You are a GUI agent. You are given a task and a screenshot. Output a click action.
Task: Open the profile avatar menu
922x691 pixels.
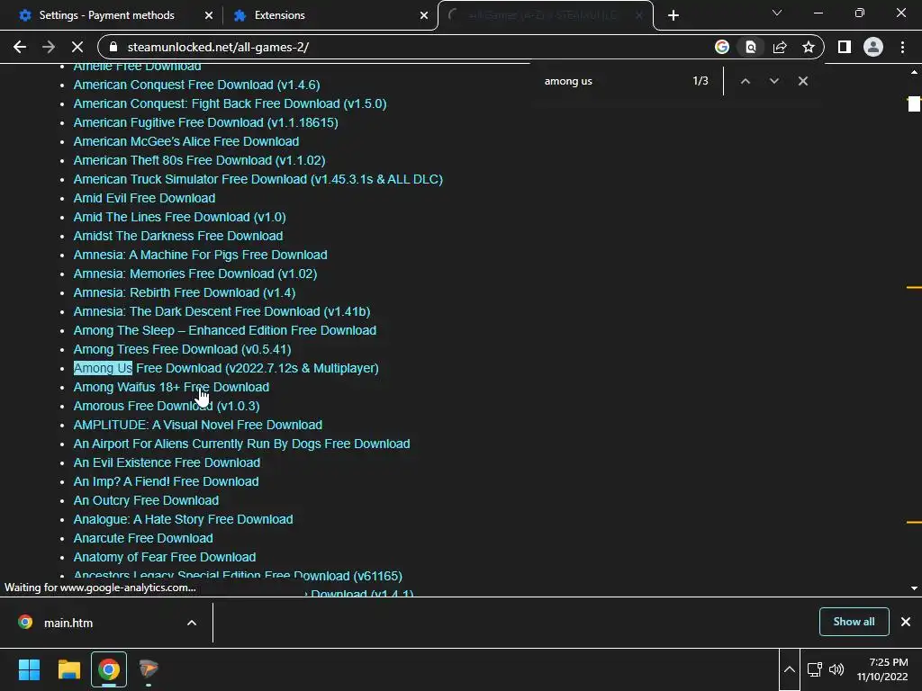873,47
